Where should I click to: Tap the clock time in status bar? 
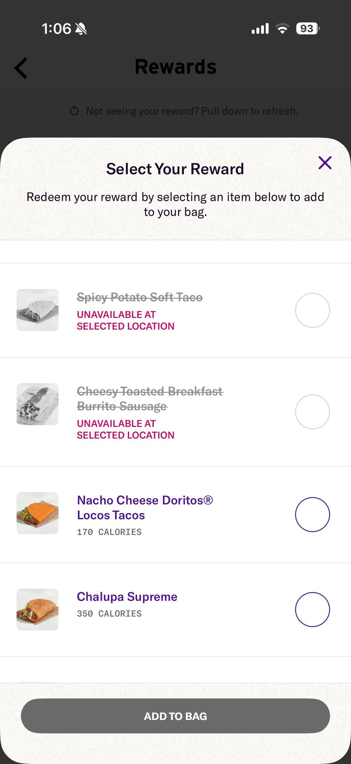click(x=56, y=29)
